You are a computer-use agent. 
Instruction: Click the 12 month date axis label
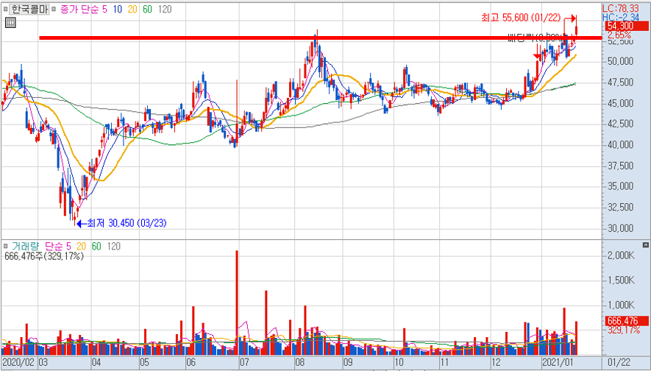[495, 362]
